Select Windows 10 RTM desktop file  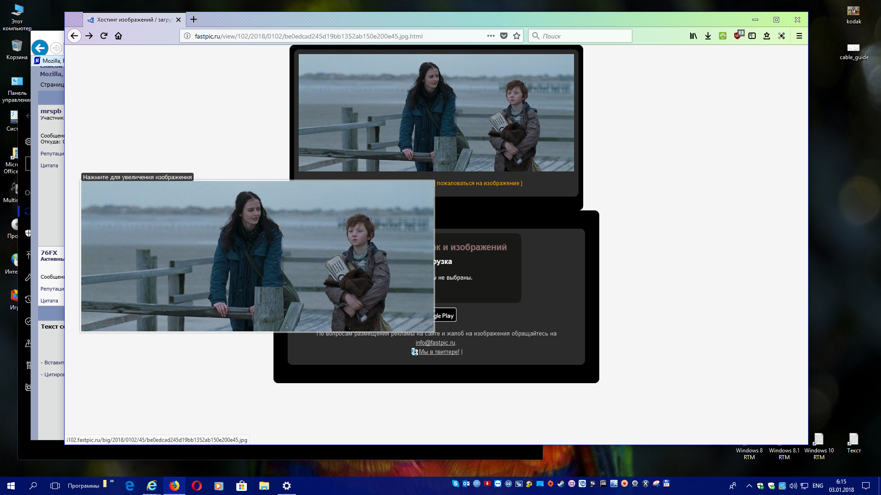[819, 446]
